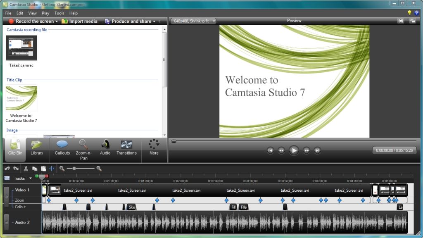Image resolution: width=423 pixels, height=238 pixels.
Task: Toggle full screen preview mode icon
Action: point(401,21)
